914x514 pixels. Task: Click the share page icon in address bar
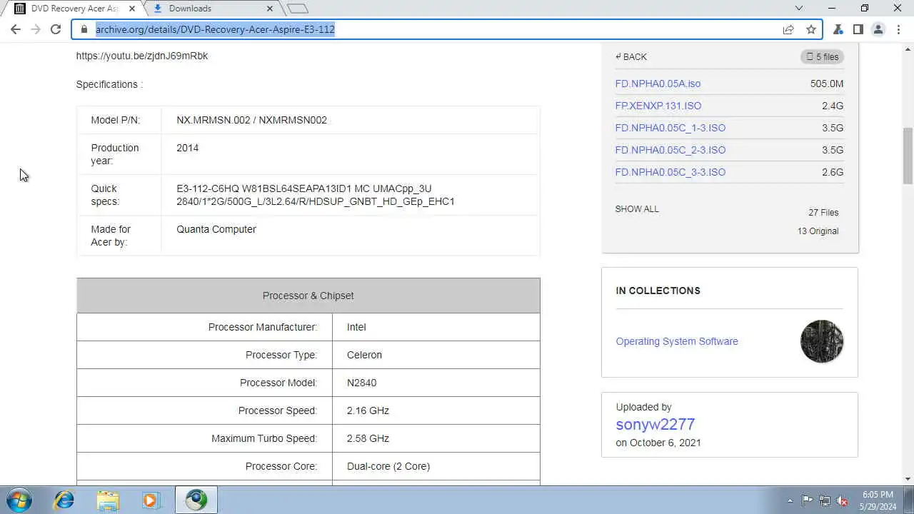click(788, 29)
